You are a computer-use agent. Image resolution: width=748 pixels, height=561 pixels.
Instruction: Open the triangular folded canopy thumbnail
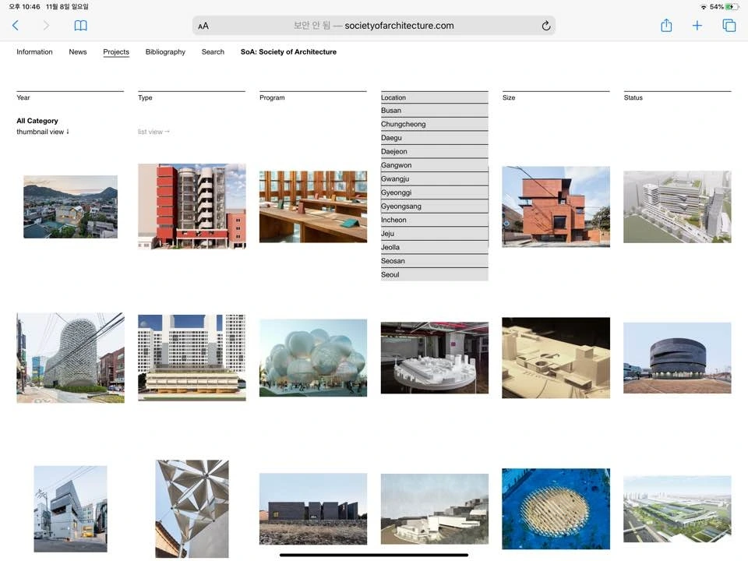tap(192, 509)
